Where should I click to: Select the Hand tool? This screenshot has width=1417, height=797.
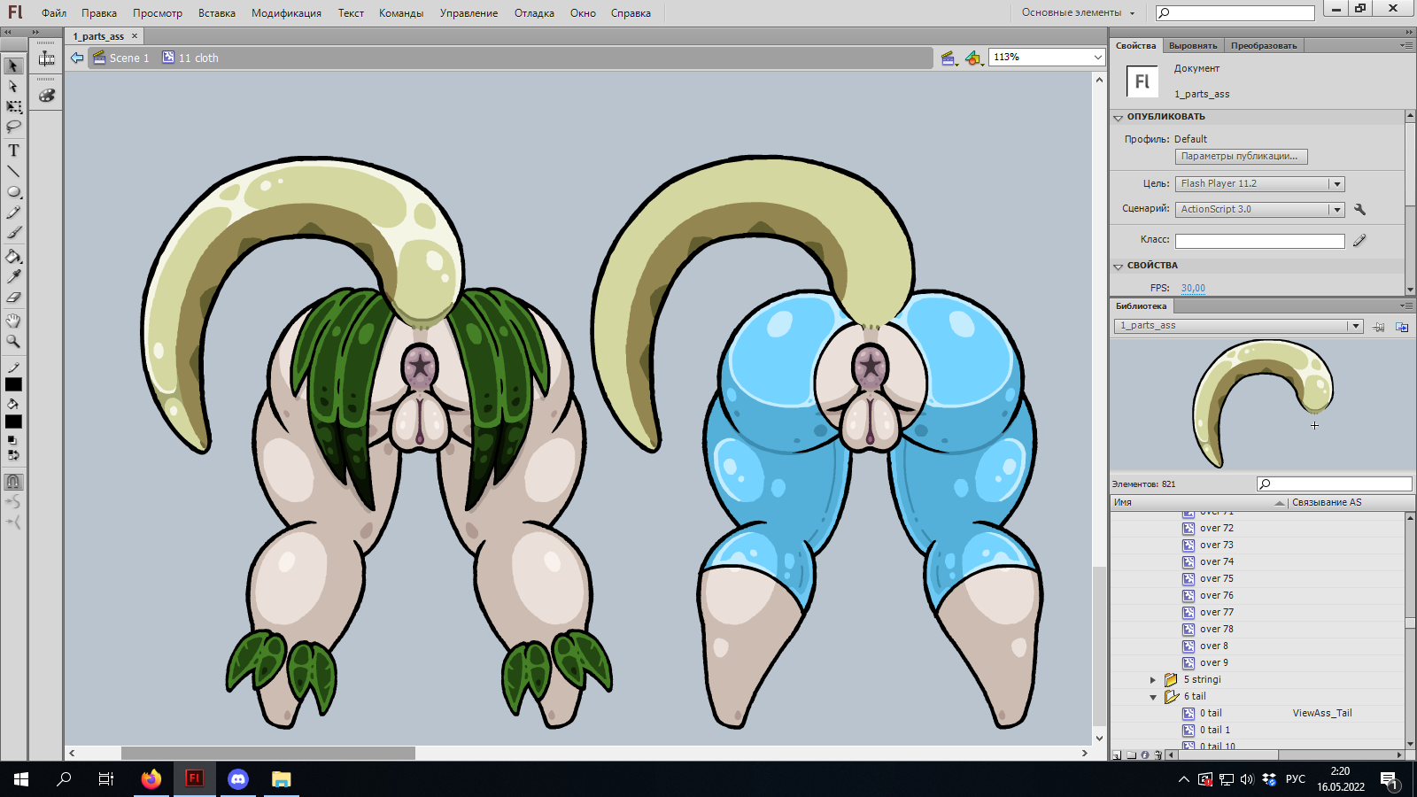(x=13, y=321)
